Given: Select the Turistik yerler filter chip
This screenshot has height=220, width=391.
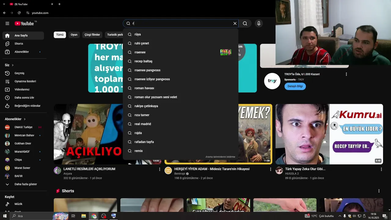Looking at the screenshot, I should [114, 35].
